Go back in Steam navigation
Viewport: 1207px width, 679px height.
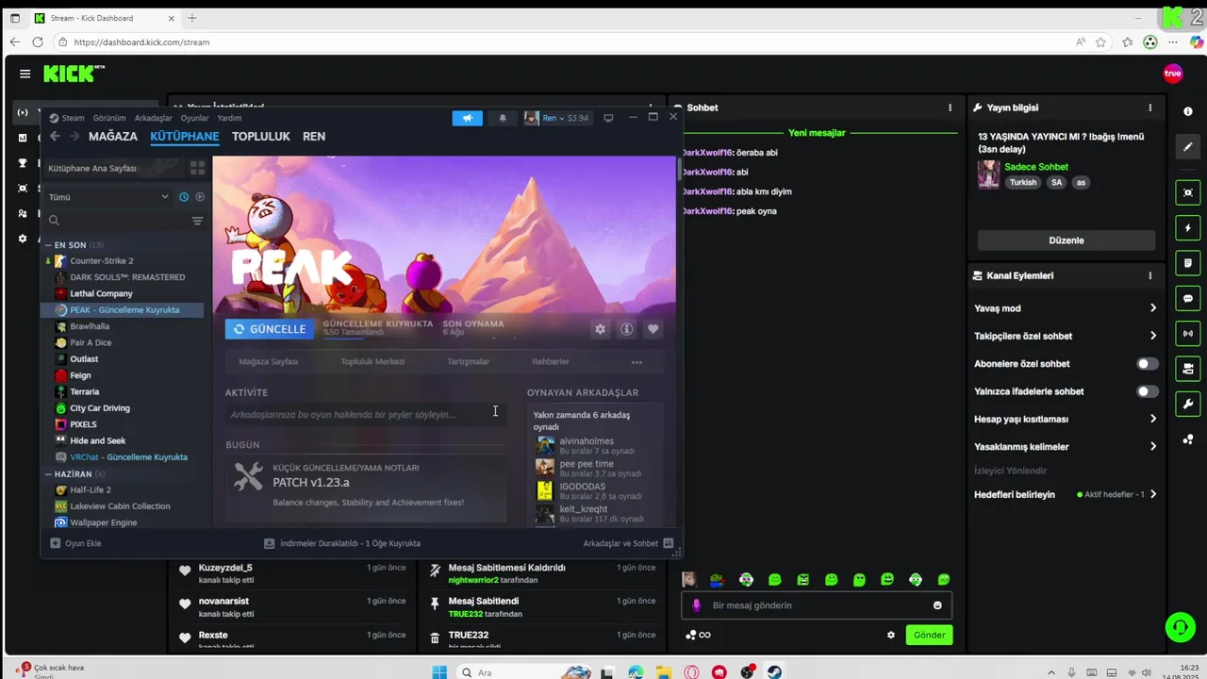(x=55, y=136)
